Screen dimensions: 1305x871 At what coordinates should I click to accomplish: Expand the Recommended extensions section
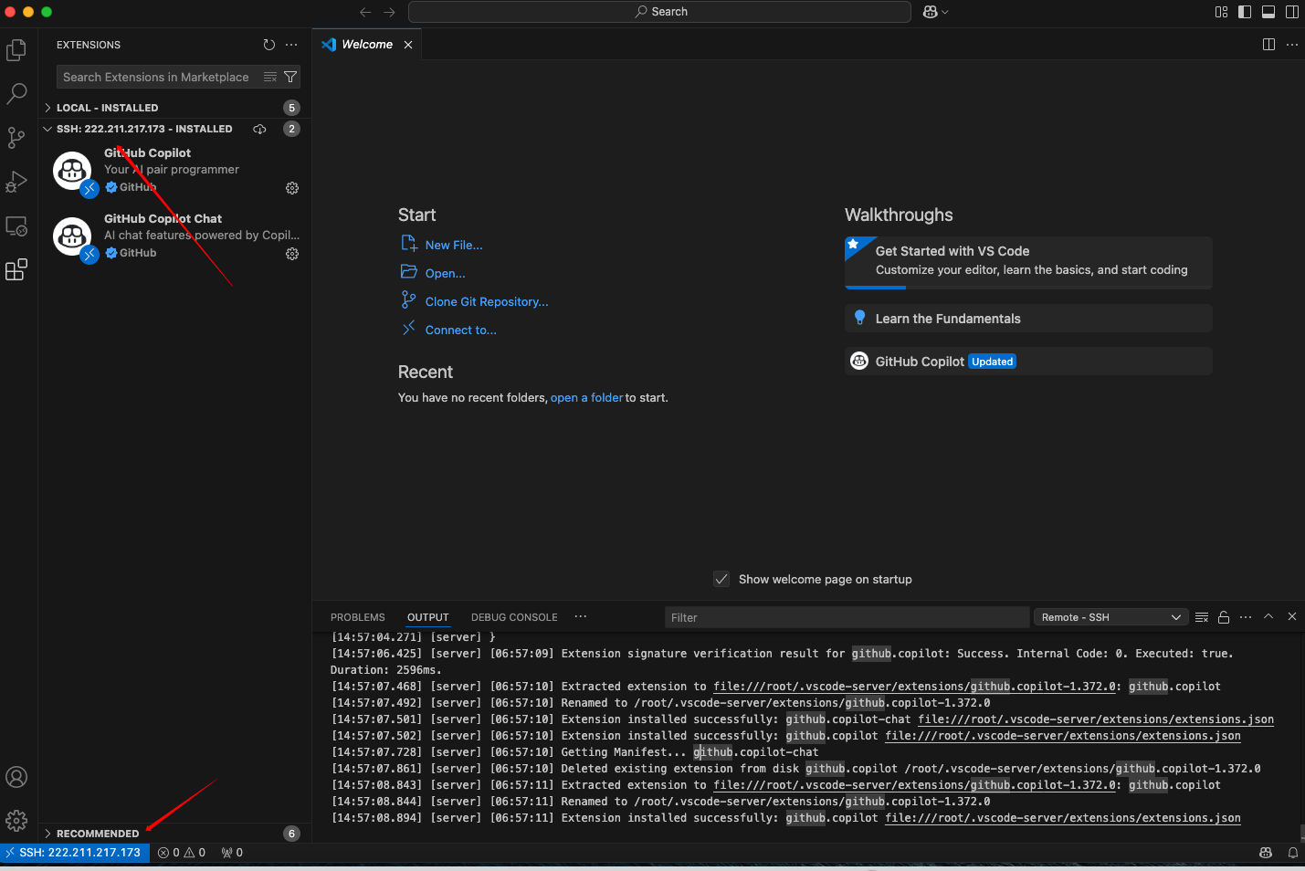[x=98, y=834]
